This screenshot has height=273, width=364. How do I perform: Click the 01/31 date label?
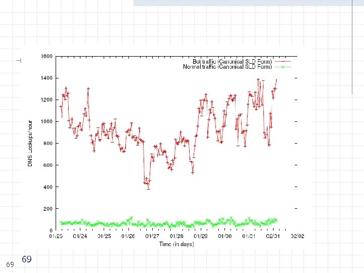249,236
